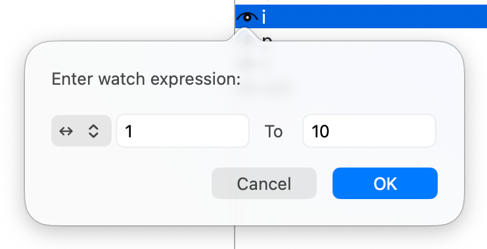Click the thin row strip above the selected i
The width and height of the screenshot is (487, 249).
pyautogui.click(x=361, y=2)
